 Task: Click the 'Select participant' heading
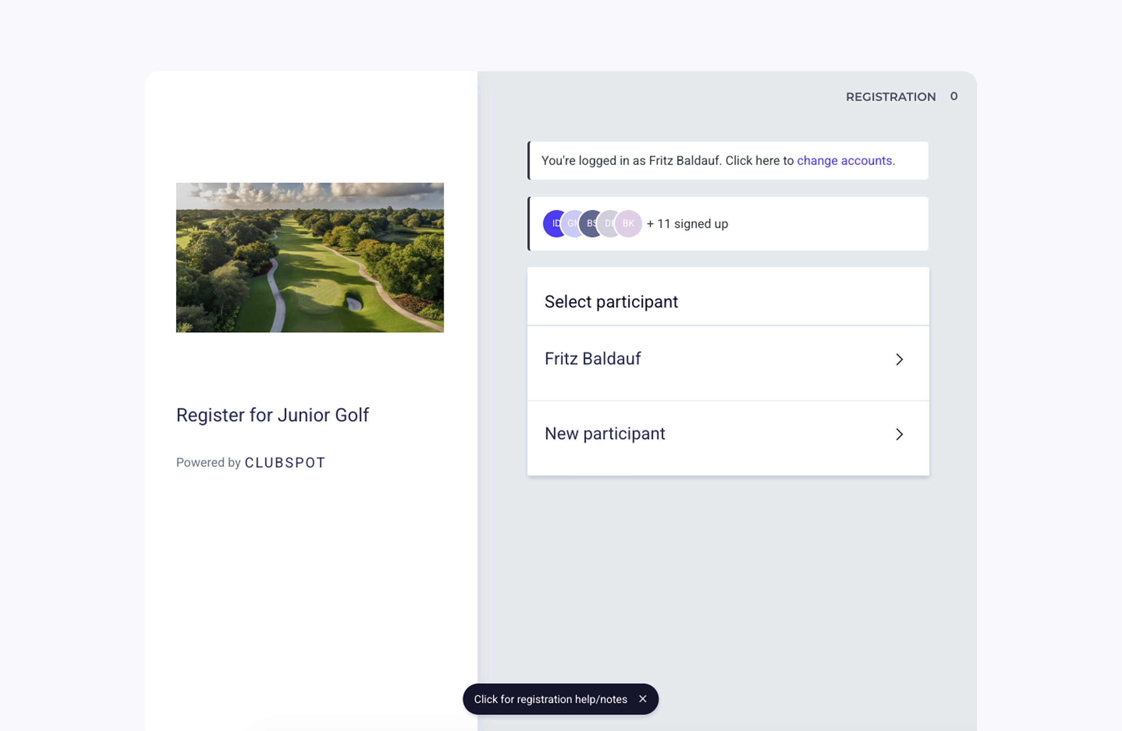pos(611,301)
